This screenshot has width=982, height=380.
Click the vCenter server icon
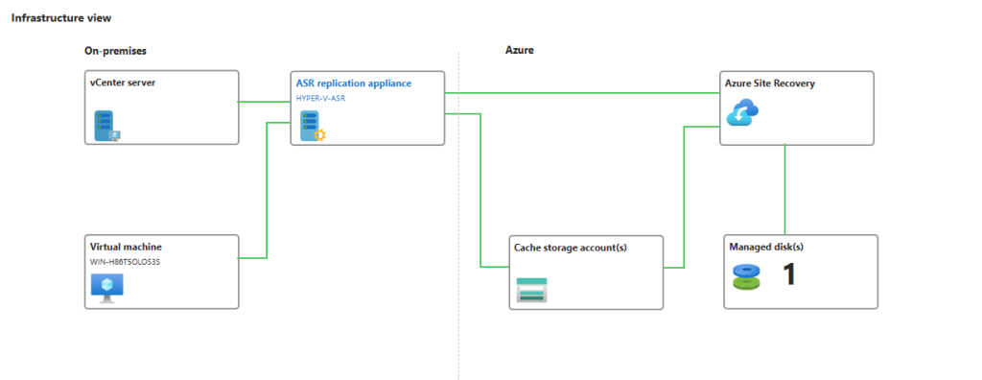pyautogui.click(x=107, y=126)
